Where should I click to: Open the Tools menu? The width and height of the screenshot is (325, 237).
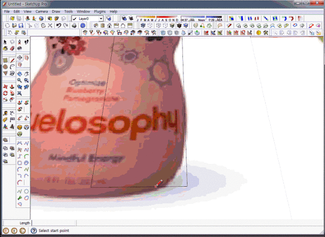click(68, 11)
